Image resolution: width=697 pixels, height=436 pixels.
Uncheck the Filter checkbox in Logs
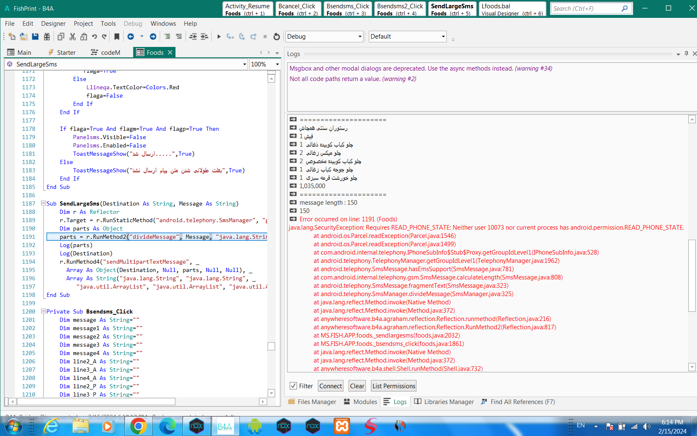click(293, 386)
